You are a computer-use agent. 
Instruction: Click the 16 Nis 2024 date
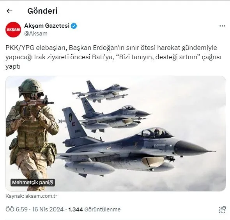[48, 209]
